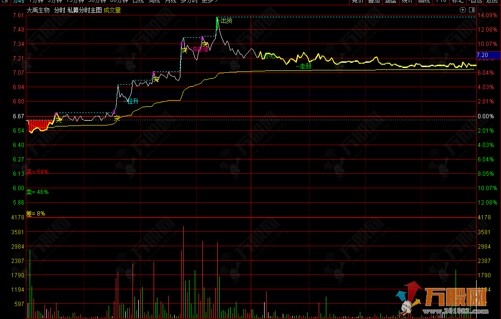Viewport: 501px width, 319px height.
Task: Select the 成交量 volume label in chart header
Action: click(112, 10)
